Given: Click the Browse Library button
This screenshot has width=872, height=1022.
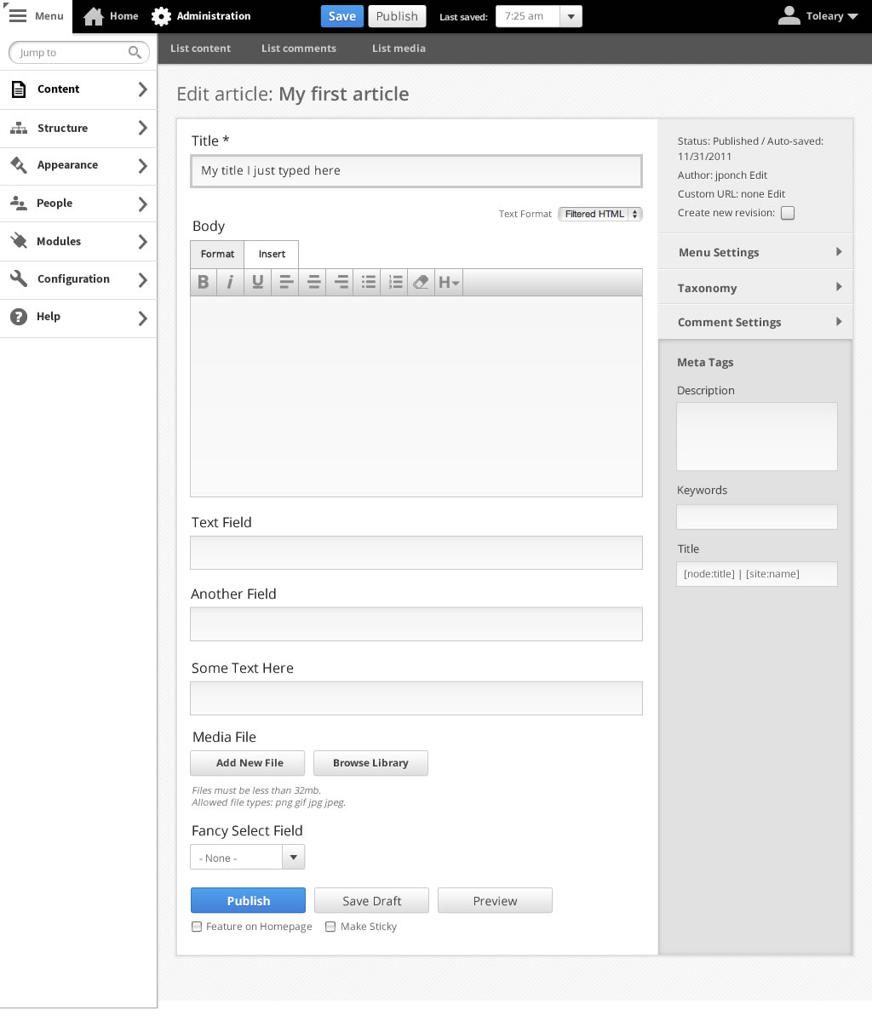Looking at the screenshot, I should (x=370, y=763).
